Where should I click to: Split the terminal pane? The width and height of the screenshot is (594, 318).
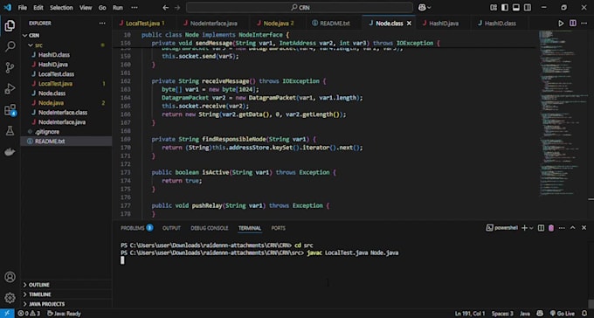tap(541, 228)
